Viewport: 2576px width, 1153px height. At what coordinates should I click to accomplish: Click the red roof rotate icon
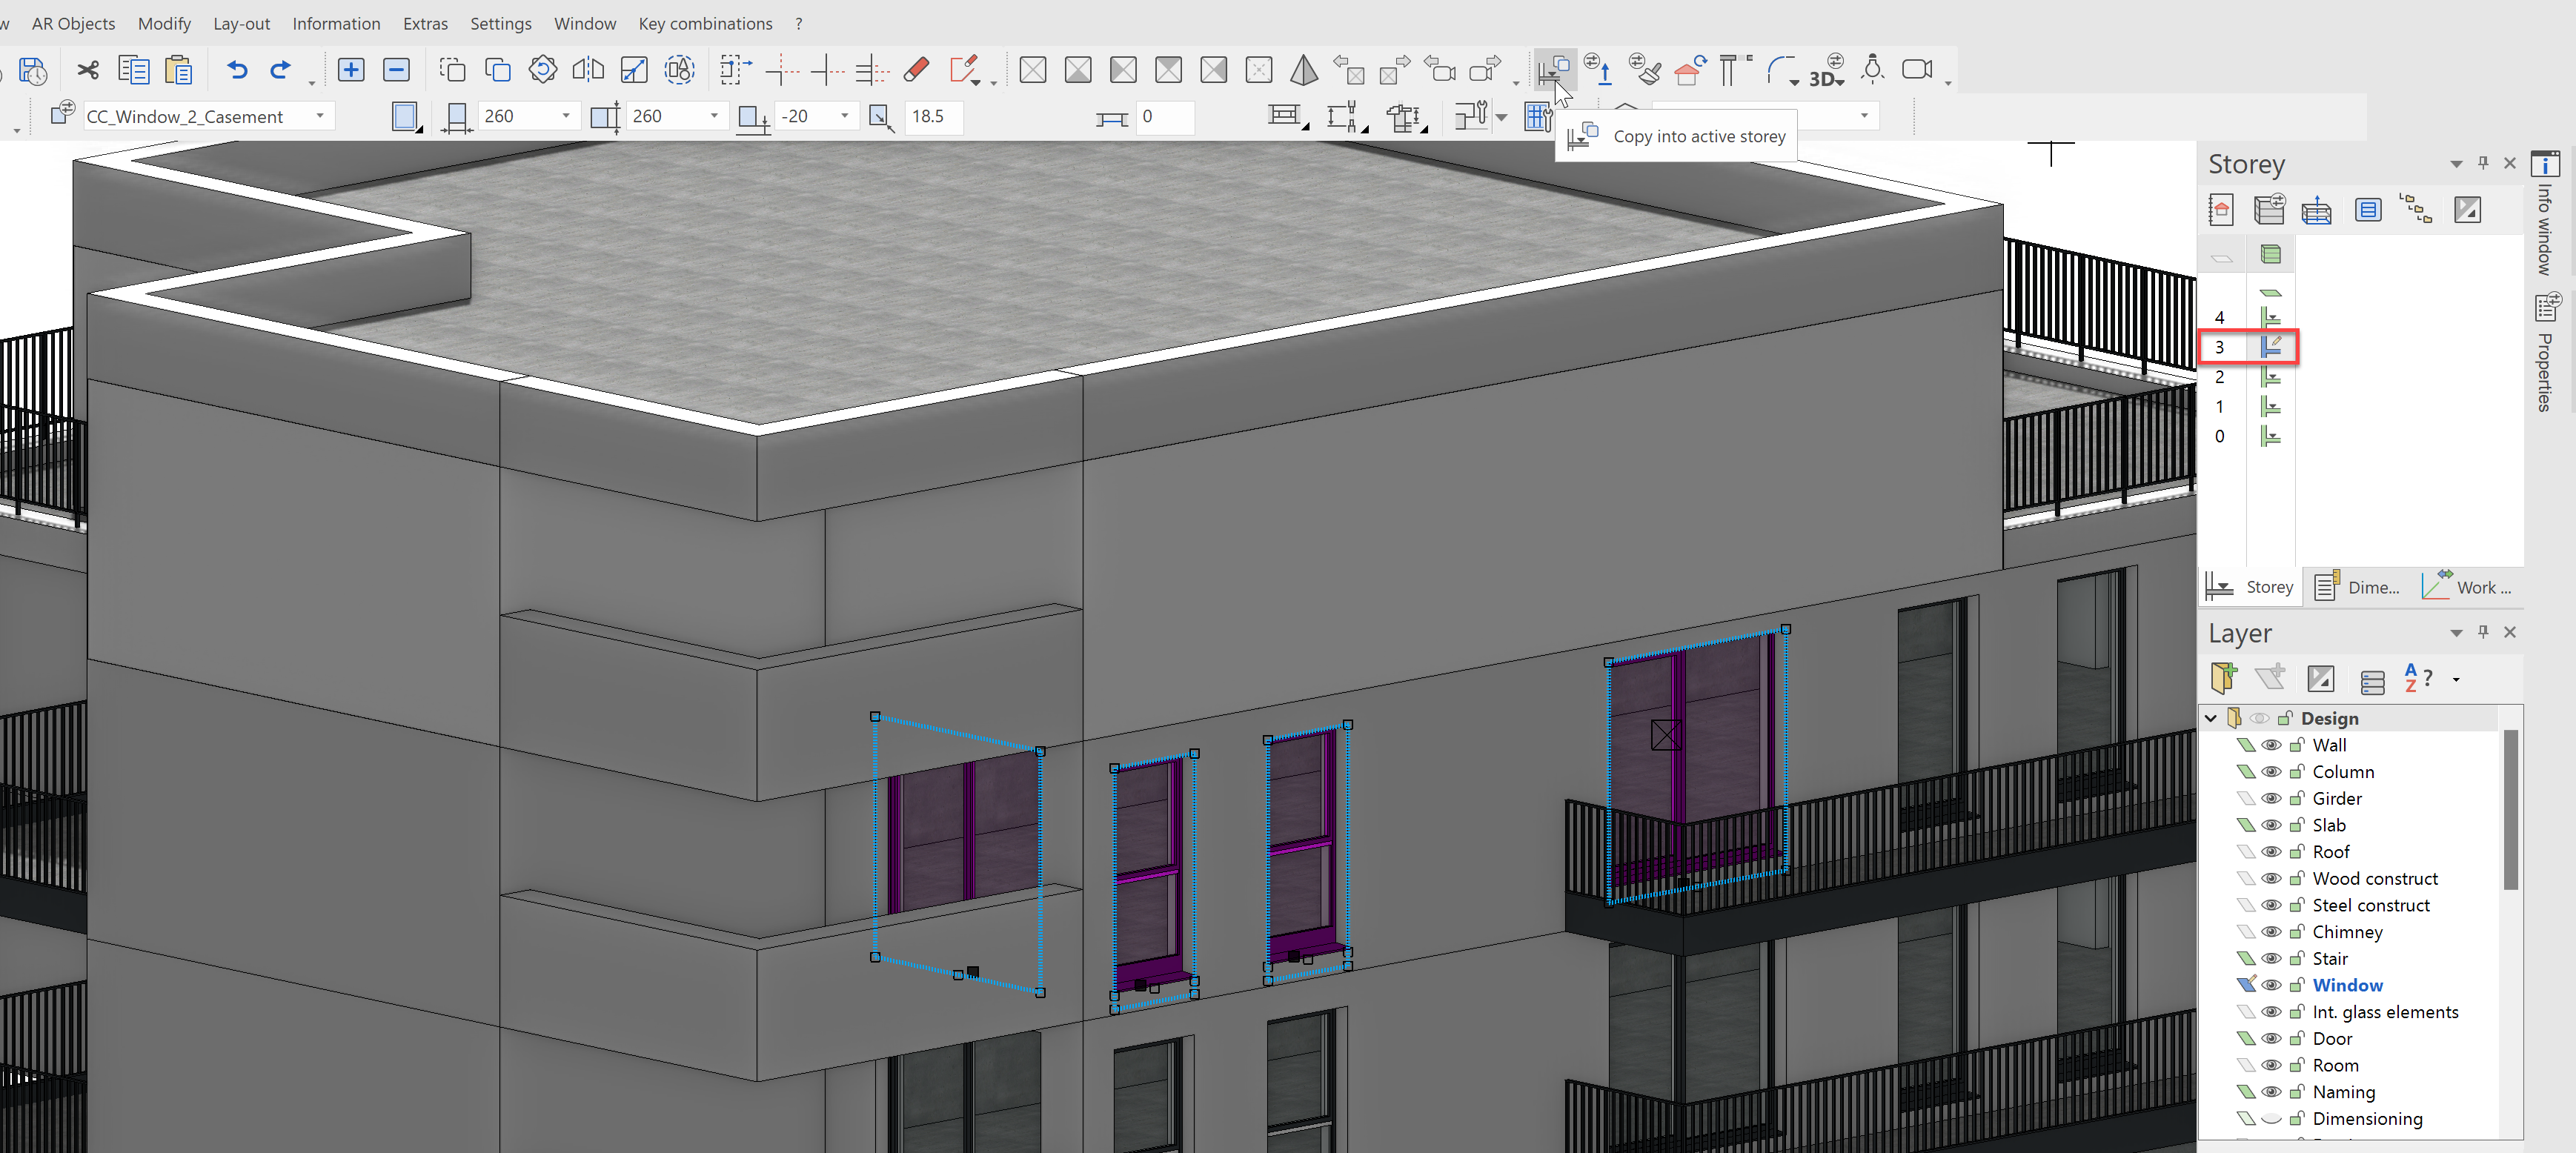(x=1690, y=70)
